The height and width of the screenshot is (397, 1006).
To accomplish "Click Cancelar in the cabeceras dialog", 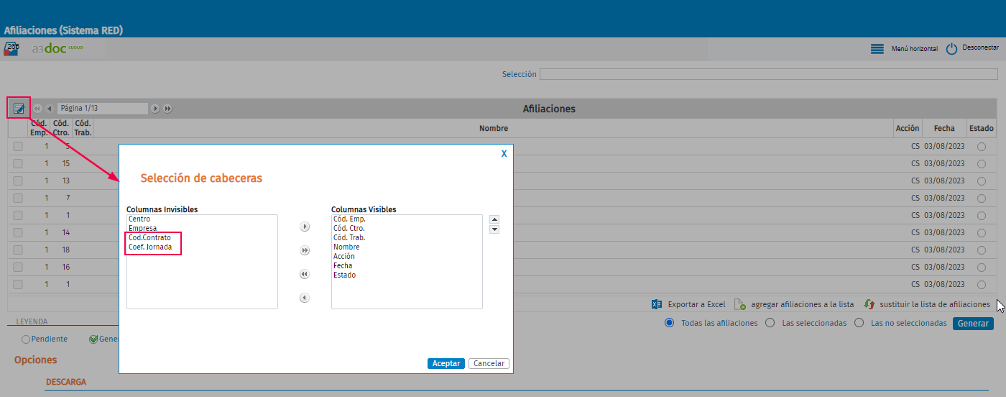I will tap(489, 363).
